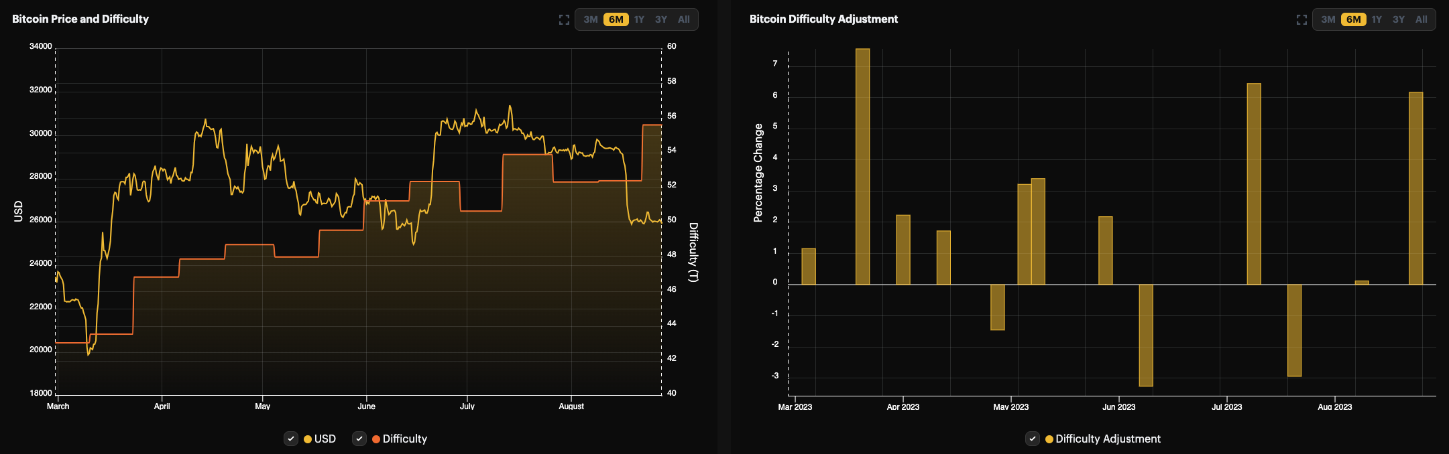Expand Bitcoin Price and Difficulty chart fullscreen
The width and height of the screenshot is (1449, 454).
564,20
